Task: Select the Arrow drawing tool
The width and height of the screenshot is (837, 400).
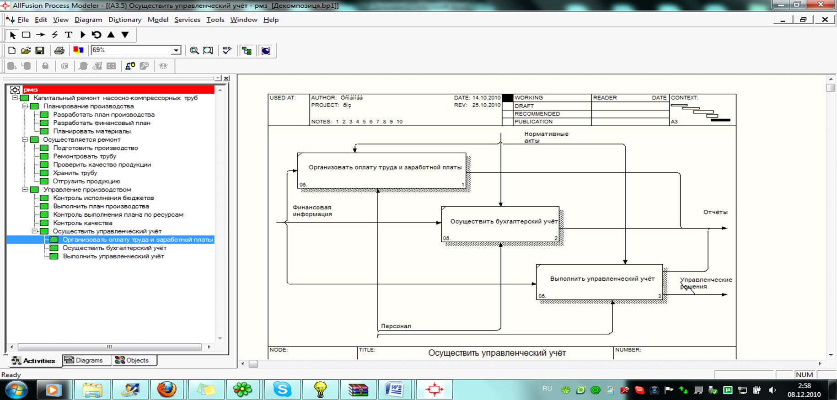Action: point(41,35)
